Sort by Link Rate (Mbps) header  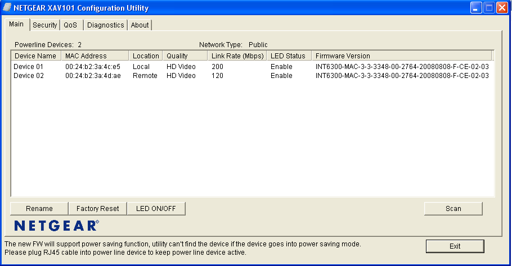237,56
